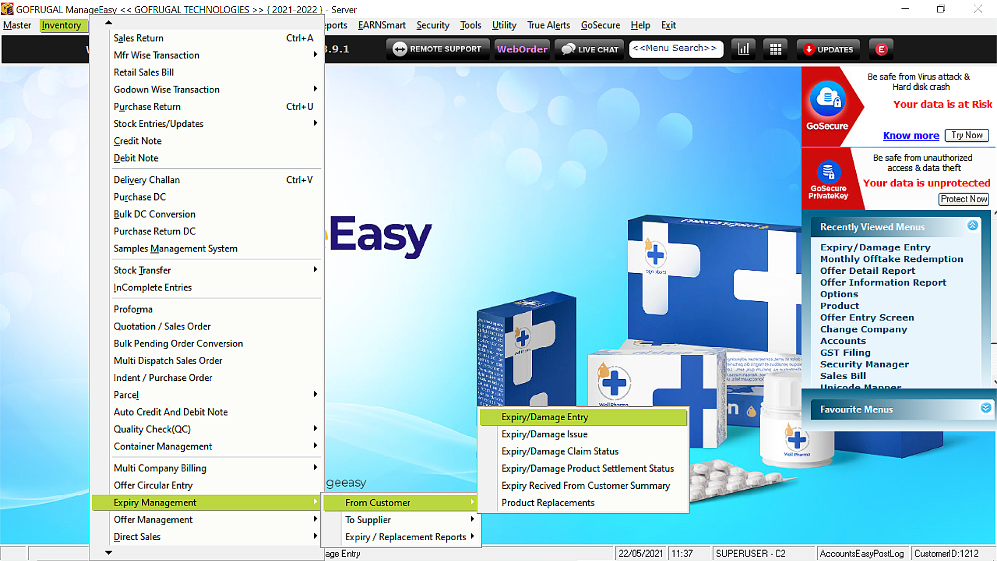The image size is (997, 561).
Task: Open Remote Support button
Action: click(x=437, y=49)
